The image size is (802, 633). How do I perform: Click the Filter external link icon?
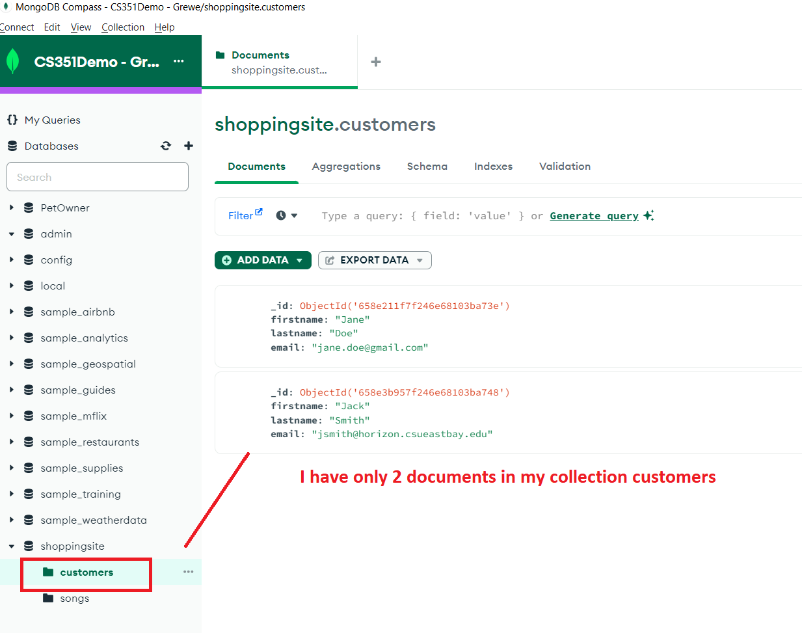pyautogui.click(x=259, y=212)
